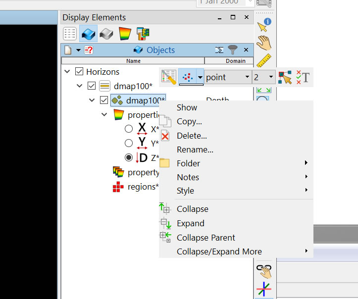The height and width of the screenshot is (299, 358).
Task: Click Delete... in the context menu
Action: tap(192, 136)
